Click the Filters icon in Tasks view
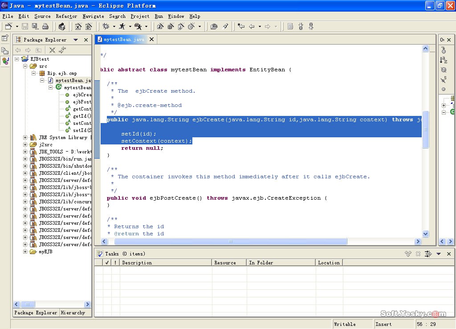Image resolution: width=456 pixels, height=329 pixels. 428,254
